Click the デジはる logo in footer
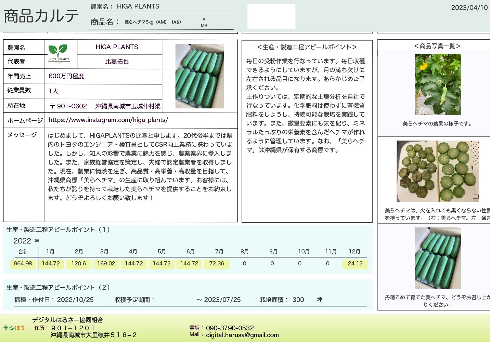490x342 pixels. tap(14, 328)
